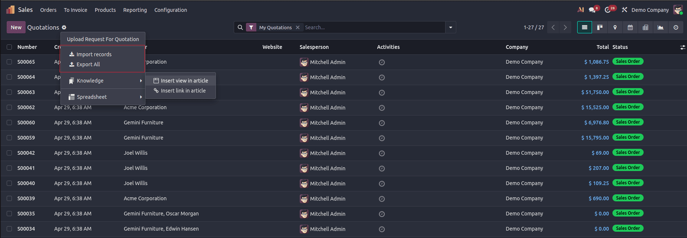Viewport: 687px width, 238px height.
Task: Expand the Spreadsheet submenu
Action: click(103, 97)
